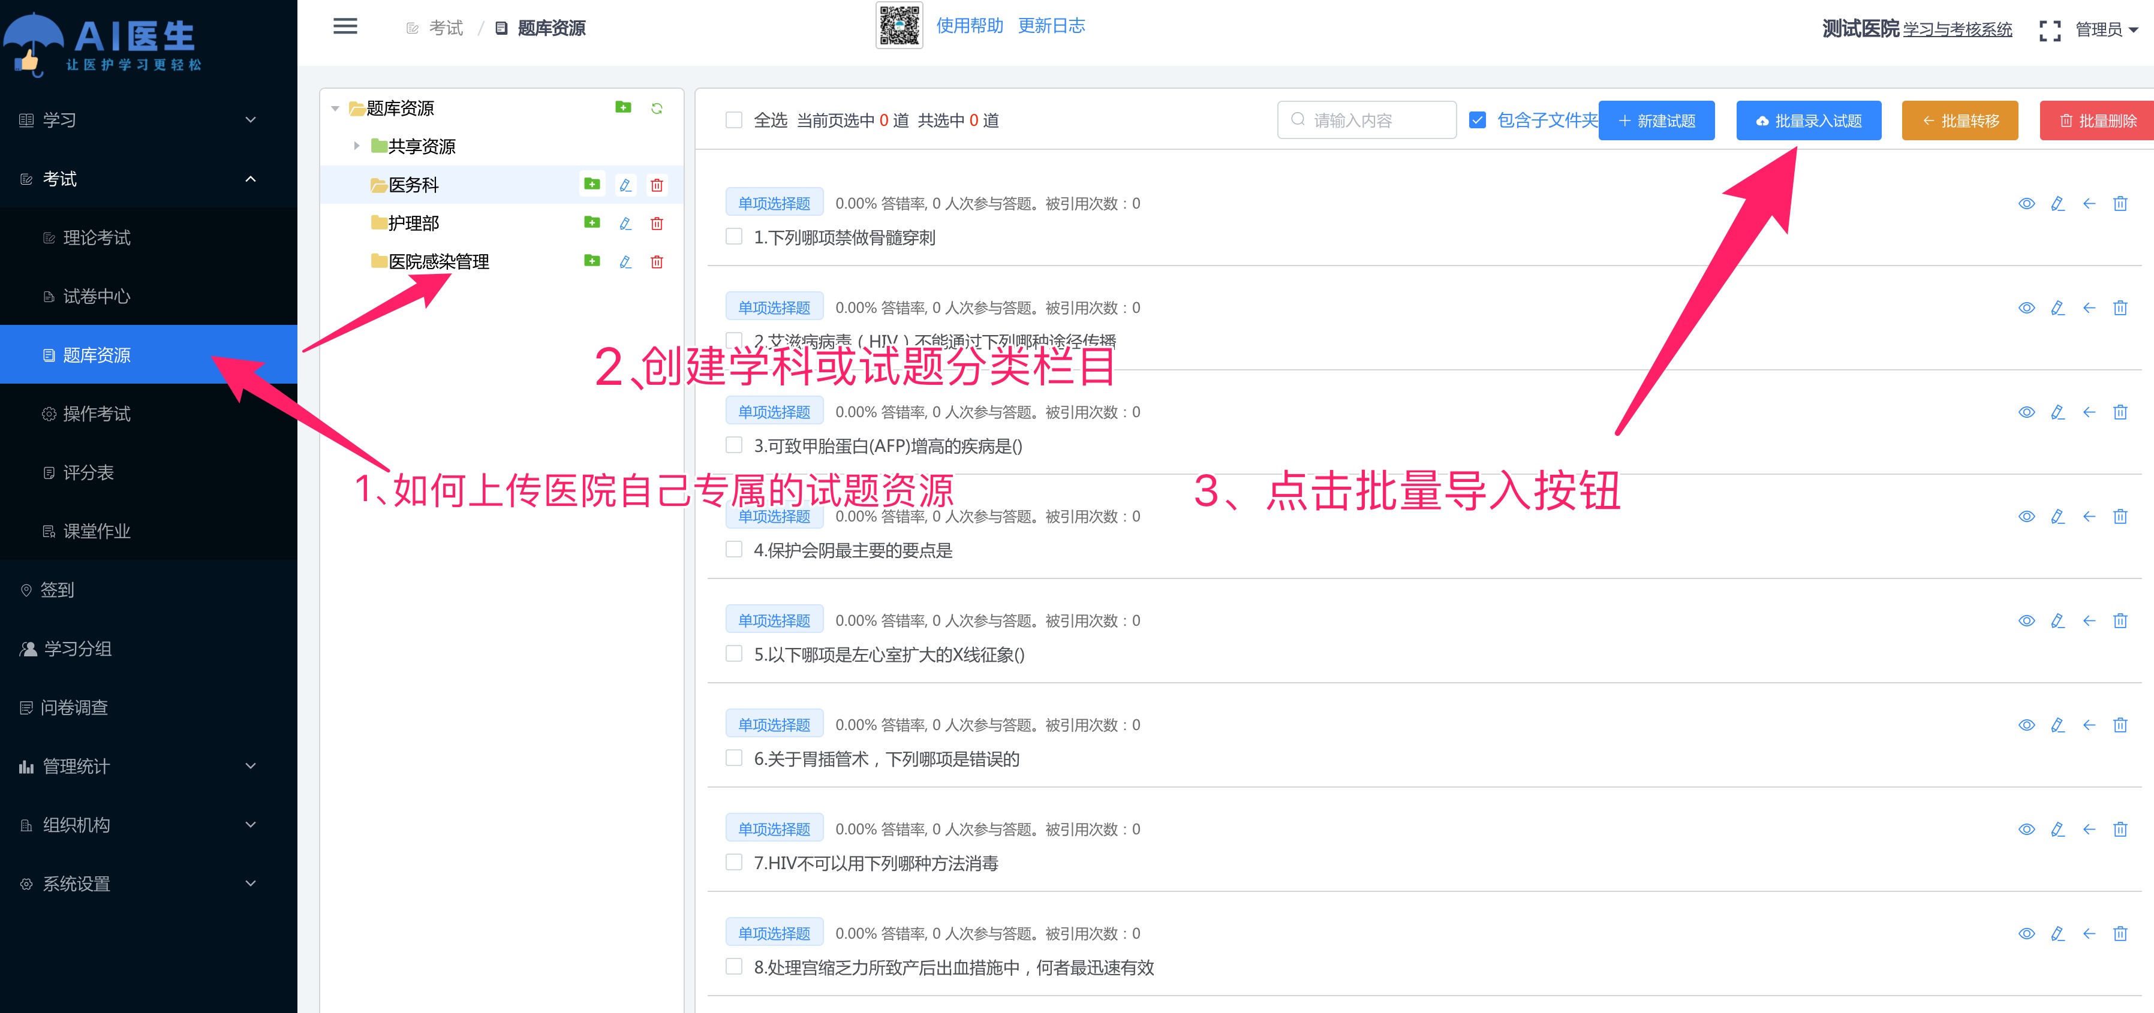
Task: Click the 批量录入试题 button
Action: (x=1808, y=120)
